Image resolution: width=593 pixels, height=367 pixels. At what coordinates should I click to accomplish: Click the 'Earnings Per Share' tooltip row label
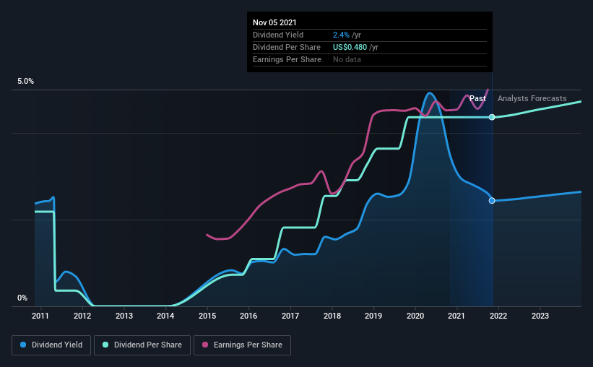pos(287,59)
